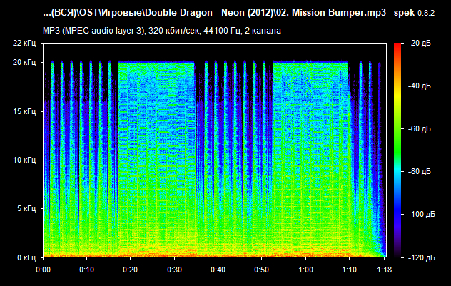Click the -60 дБ legend label

pos(420,129)
